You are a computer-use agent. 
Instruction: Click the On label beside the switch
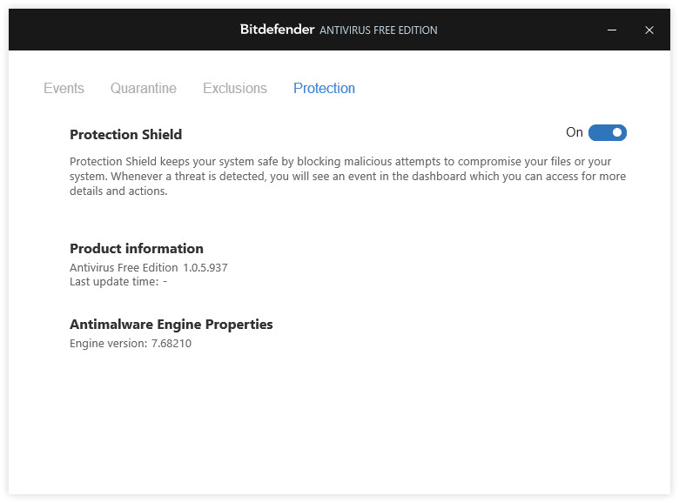575,132
